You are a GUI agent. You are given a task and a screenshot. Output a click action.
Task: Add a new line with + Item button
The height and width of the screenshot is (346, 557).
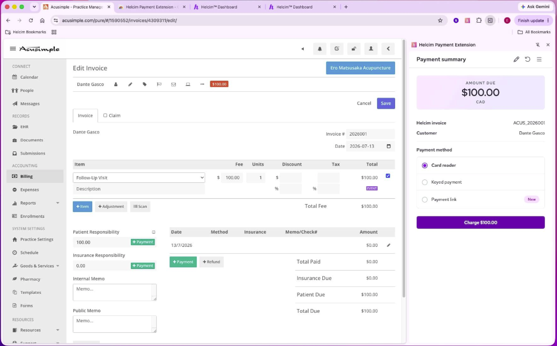tap(82, 207)
